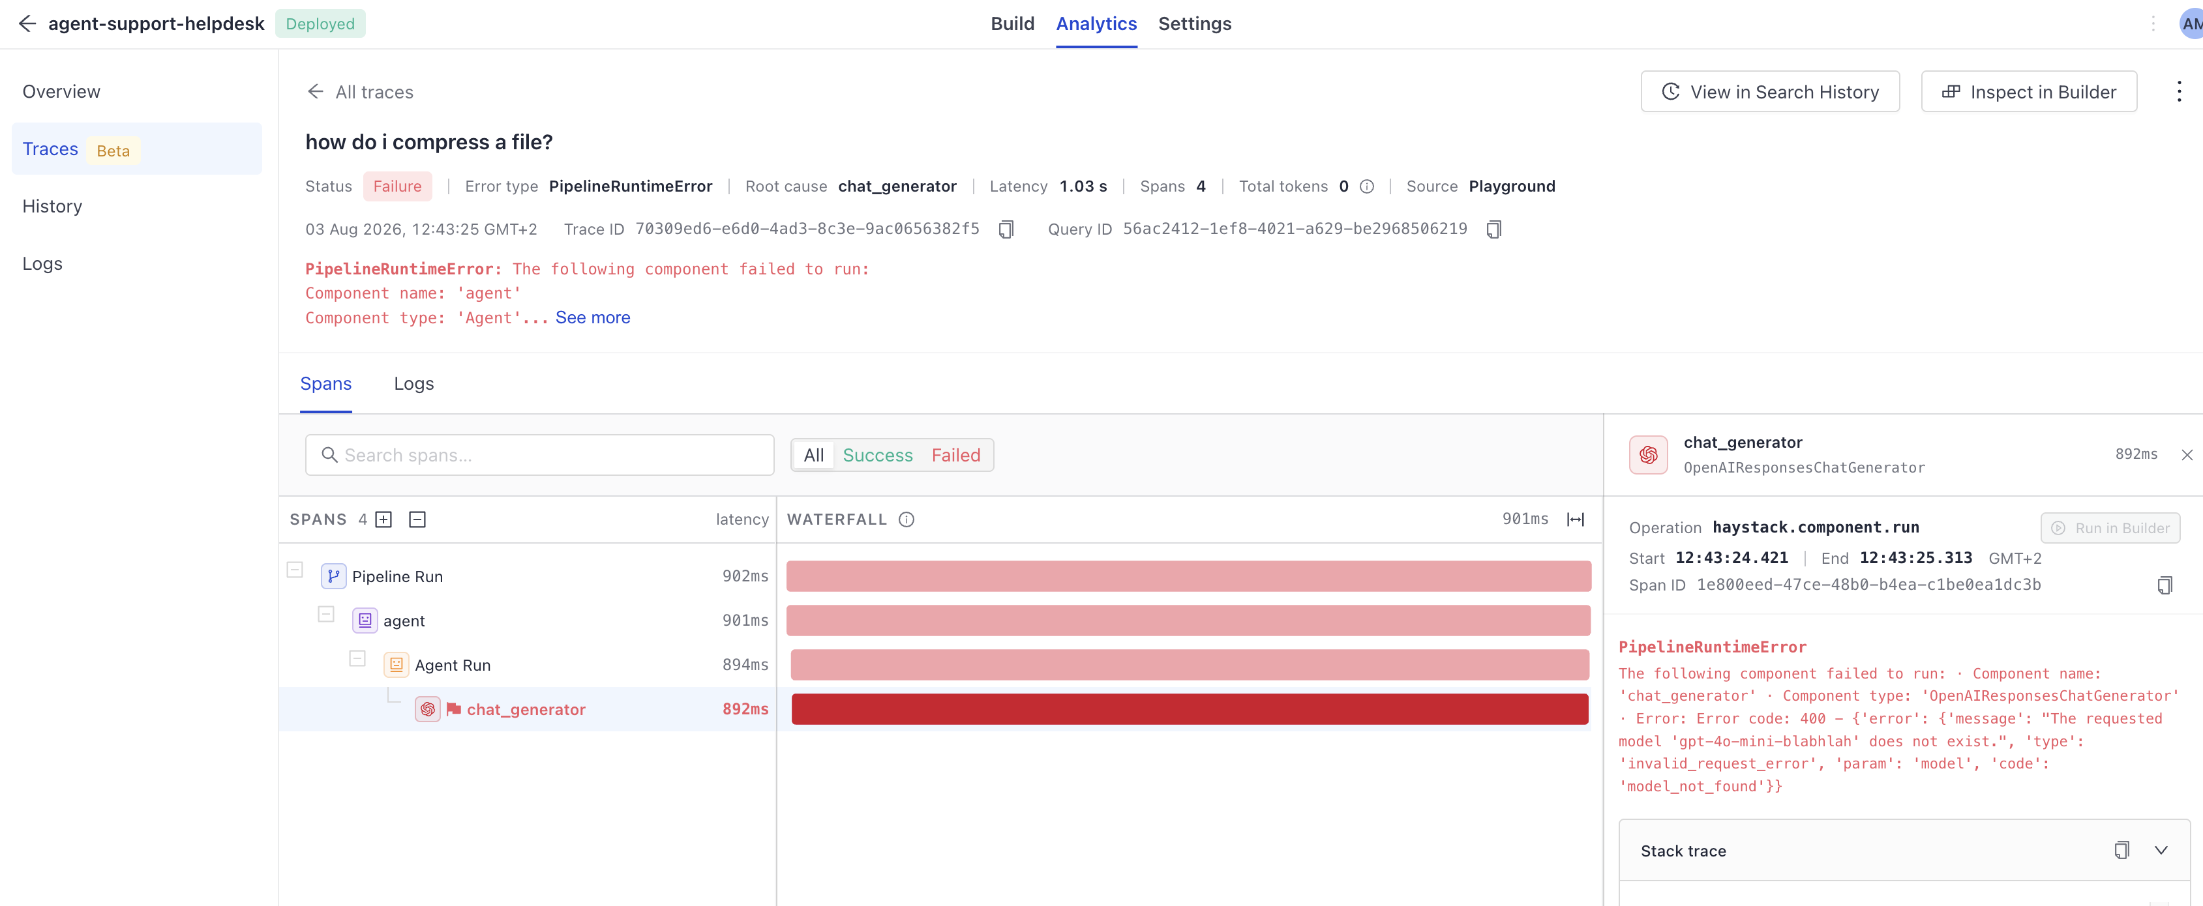Collapse the Agent Run tree node

pyautogui.click(x=357, y=659)
